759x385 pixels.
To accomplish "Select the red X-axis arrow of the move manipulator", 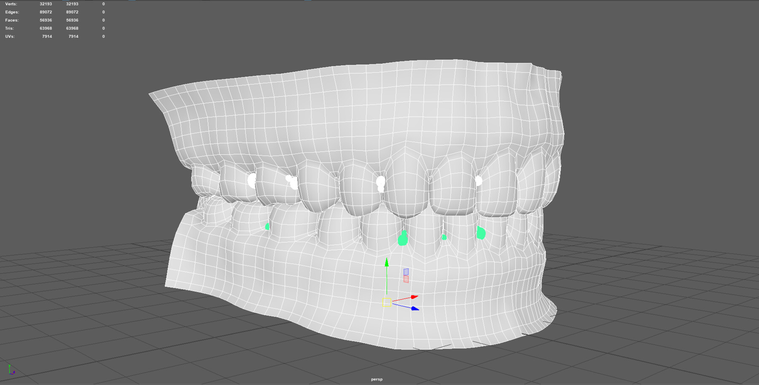I will [x=413, y=297].
